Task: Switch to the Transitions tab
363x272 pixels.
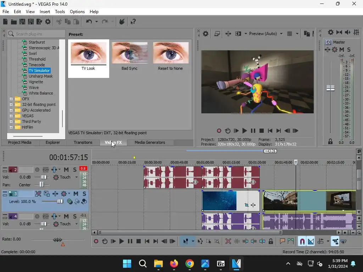Action: pyautogui.click(x=83, y=142)
